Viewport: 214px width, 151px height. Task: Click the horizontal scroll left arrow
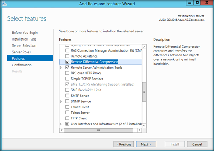pyautogui.click(x=62, y=130)
